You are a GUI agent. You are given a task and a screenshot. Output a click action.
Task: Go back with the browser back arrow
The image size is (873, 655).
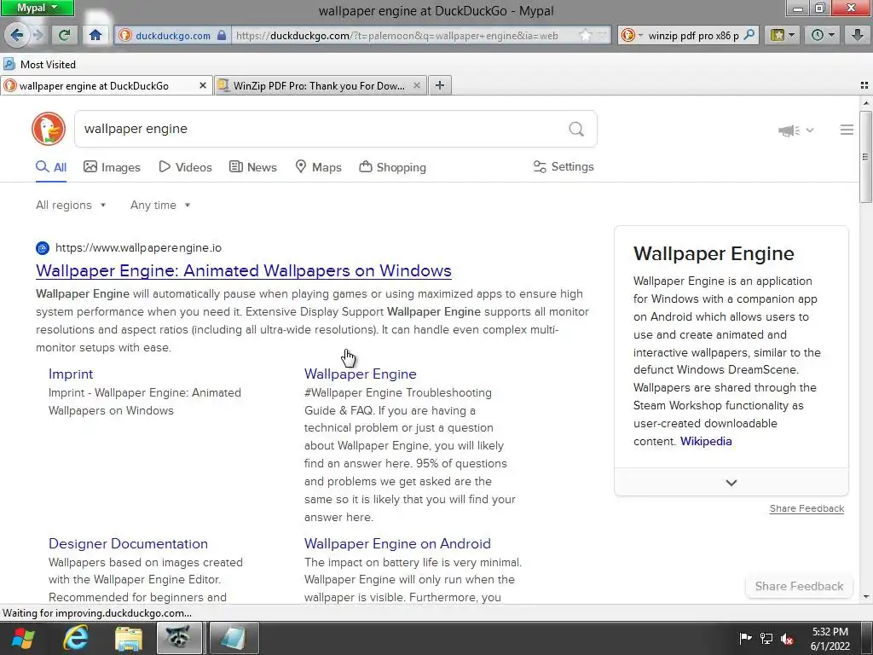tap(17, 35)
